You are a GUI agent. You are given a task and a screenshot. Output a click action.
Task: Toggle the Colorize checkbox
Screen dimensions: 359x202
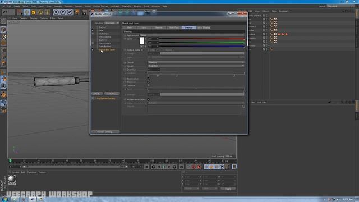click(x=149, y=85)
